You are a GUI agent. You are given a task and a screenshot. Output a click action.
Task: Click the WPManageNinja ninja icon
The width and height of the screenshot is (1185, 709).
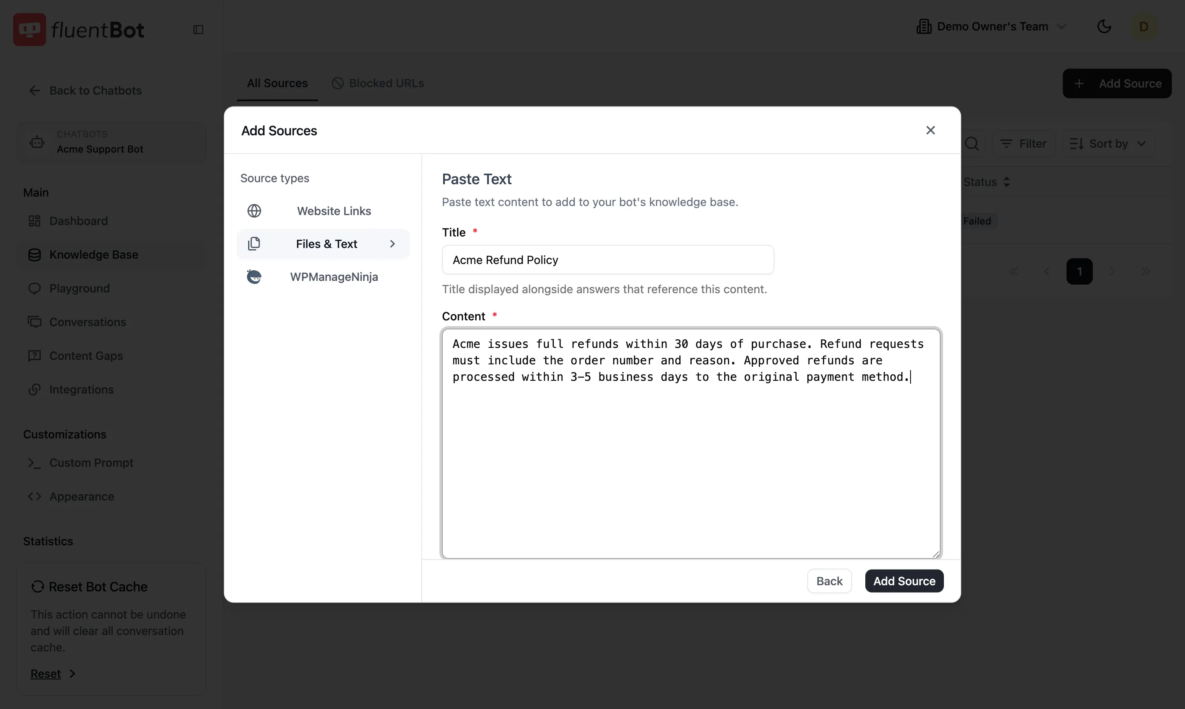coord(254,277)
